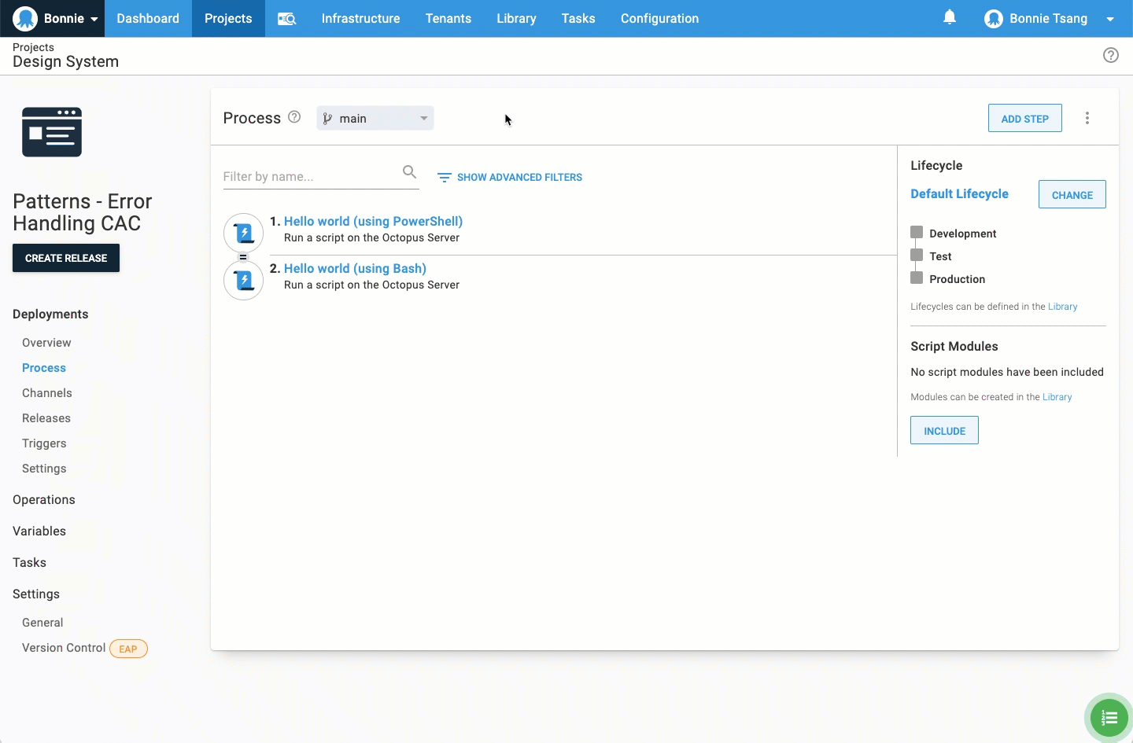This screenshot has width=1133, height=743.
Task: Open Triggers in the sidebar
Action: (x=44, y=443)
